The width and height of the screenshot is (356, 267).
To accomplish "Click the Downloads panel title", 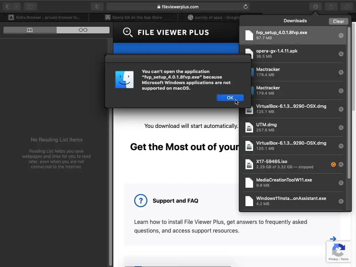I will (295, 21).
